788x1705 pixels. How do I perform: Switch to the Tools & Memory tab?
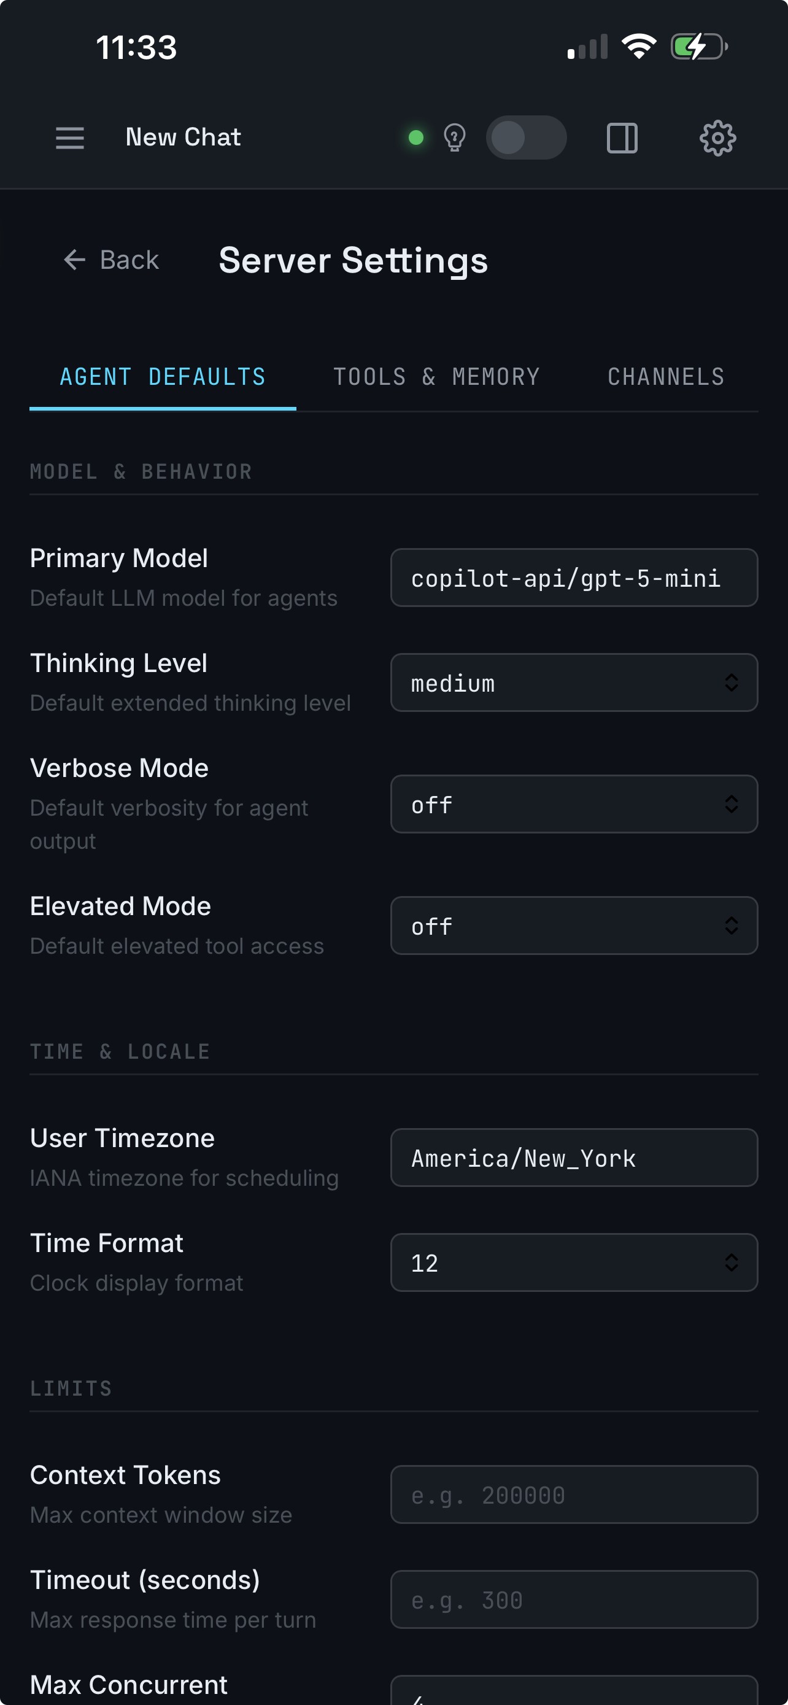tap(437, 377)
